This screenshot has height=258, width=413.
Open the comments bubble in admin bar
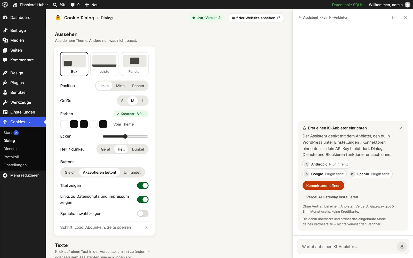(x=73, y=5)
